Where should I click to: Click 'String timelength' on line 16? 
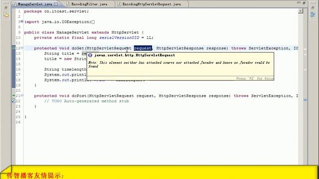pos(65,70)
